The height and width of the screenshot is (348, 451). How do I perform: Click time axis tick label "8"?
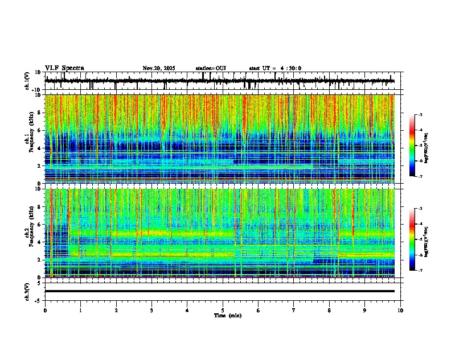(x=329, y=310)
